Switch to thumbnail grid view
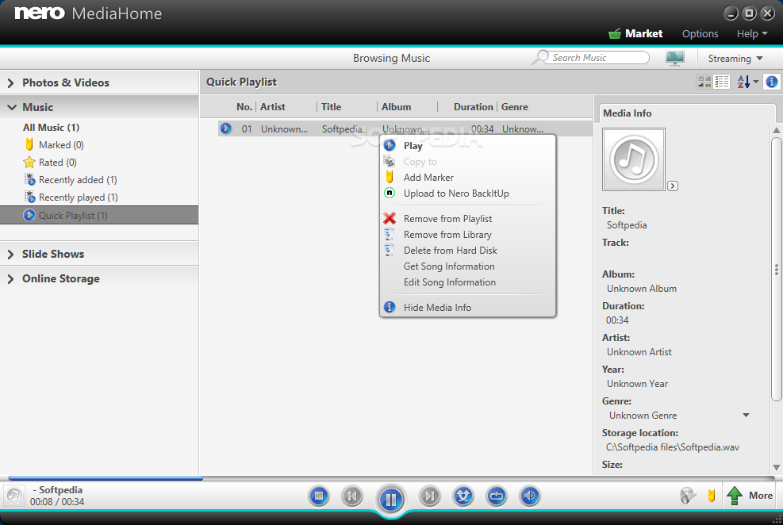Viewport: 783px width, 525px height. [x=704, y=82]
